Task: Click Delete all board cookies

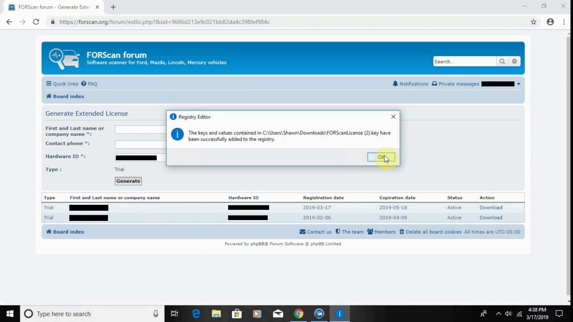Action: coord(430,232)
